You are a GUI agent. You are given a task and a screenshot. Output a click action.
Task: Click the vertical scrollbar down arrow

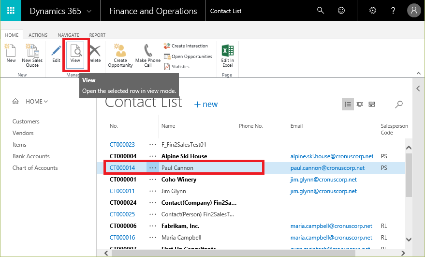coord(409,240)
